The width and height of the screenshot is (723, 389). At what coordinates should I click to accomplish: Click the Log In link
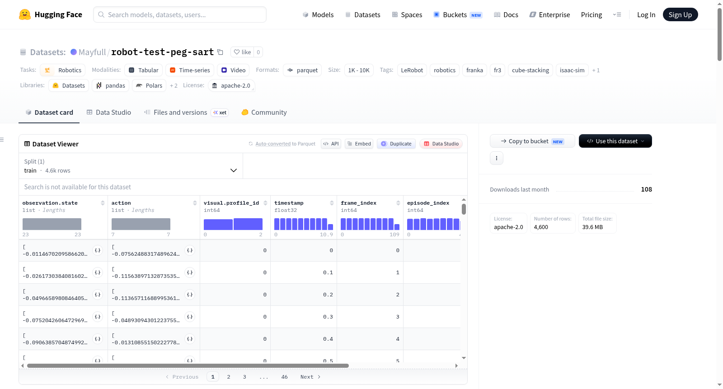[x=646, y=14]
